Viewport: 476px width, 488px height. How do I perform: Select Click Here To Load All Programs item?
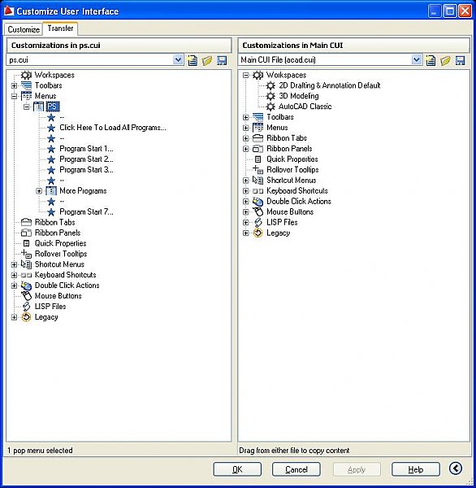pyautogui.click(x=113, y=128)
